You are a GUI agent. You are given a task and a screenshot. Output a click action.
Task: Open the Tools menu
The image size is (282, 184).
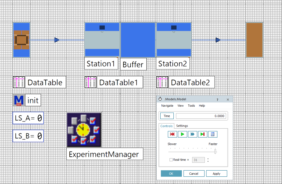coord(191,106)
